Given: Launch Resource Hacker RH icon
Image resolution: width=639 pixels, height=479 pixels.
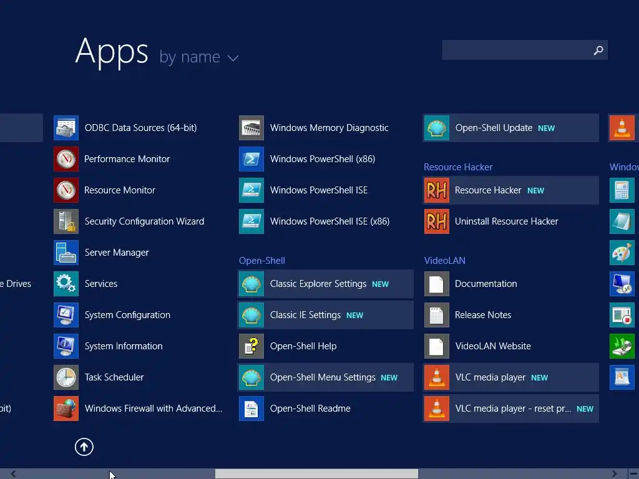Looking at the screenshot, I should tap(437, 190).
